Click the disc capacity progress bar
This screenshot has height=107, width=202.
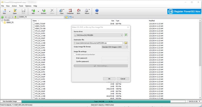pyautogui.click(x=103, y=102)
